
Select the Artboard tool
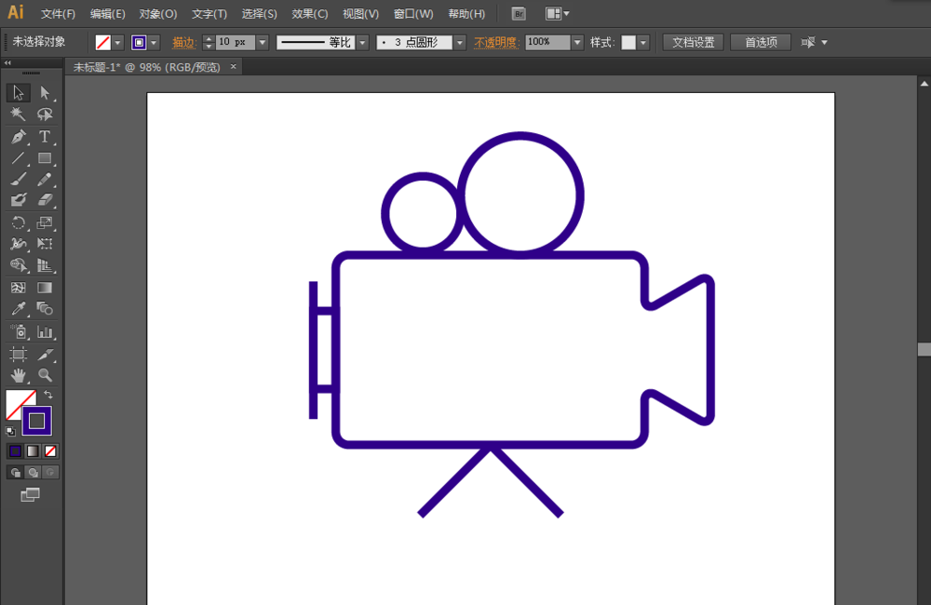coord(18,354)
